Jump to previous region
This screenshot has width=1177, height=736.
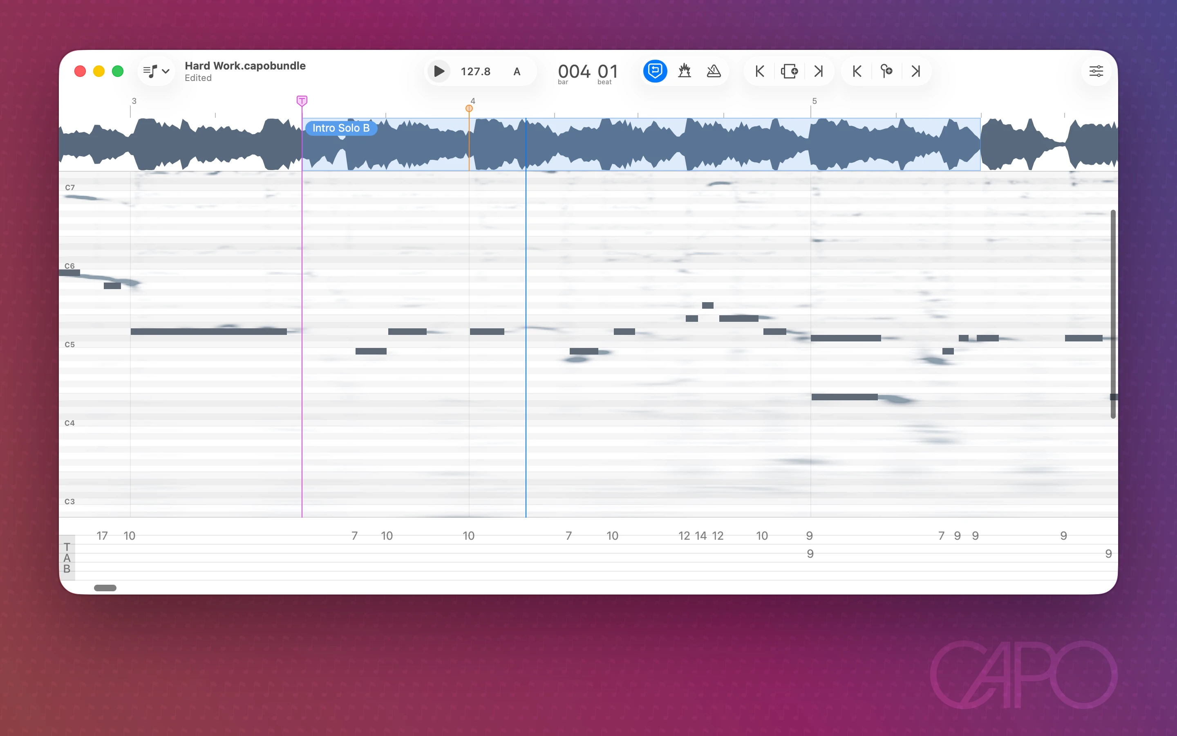pos(760,71)
